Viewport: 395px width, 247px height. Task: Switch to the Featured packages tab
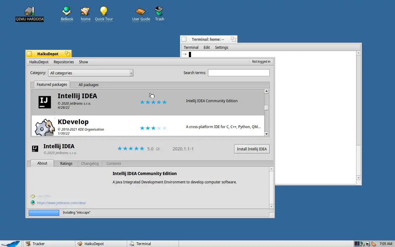[52, 85]
